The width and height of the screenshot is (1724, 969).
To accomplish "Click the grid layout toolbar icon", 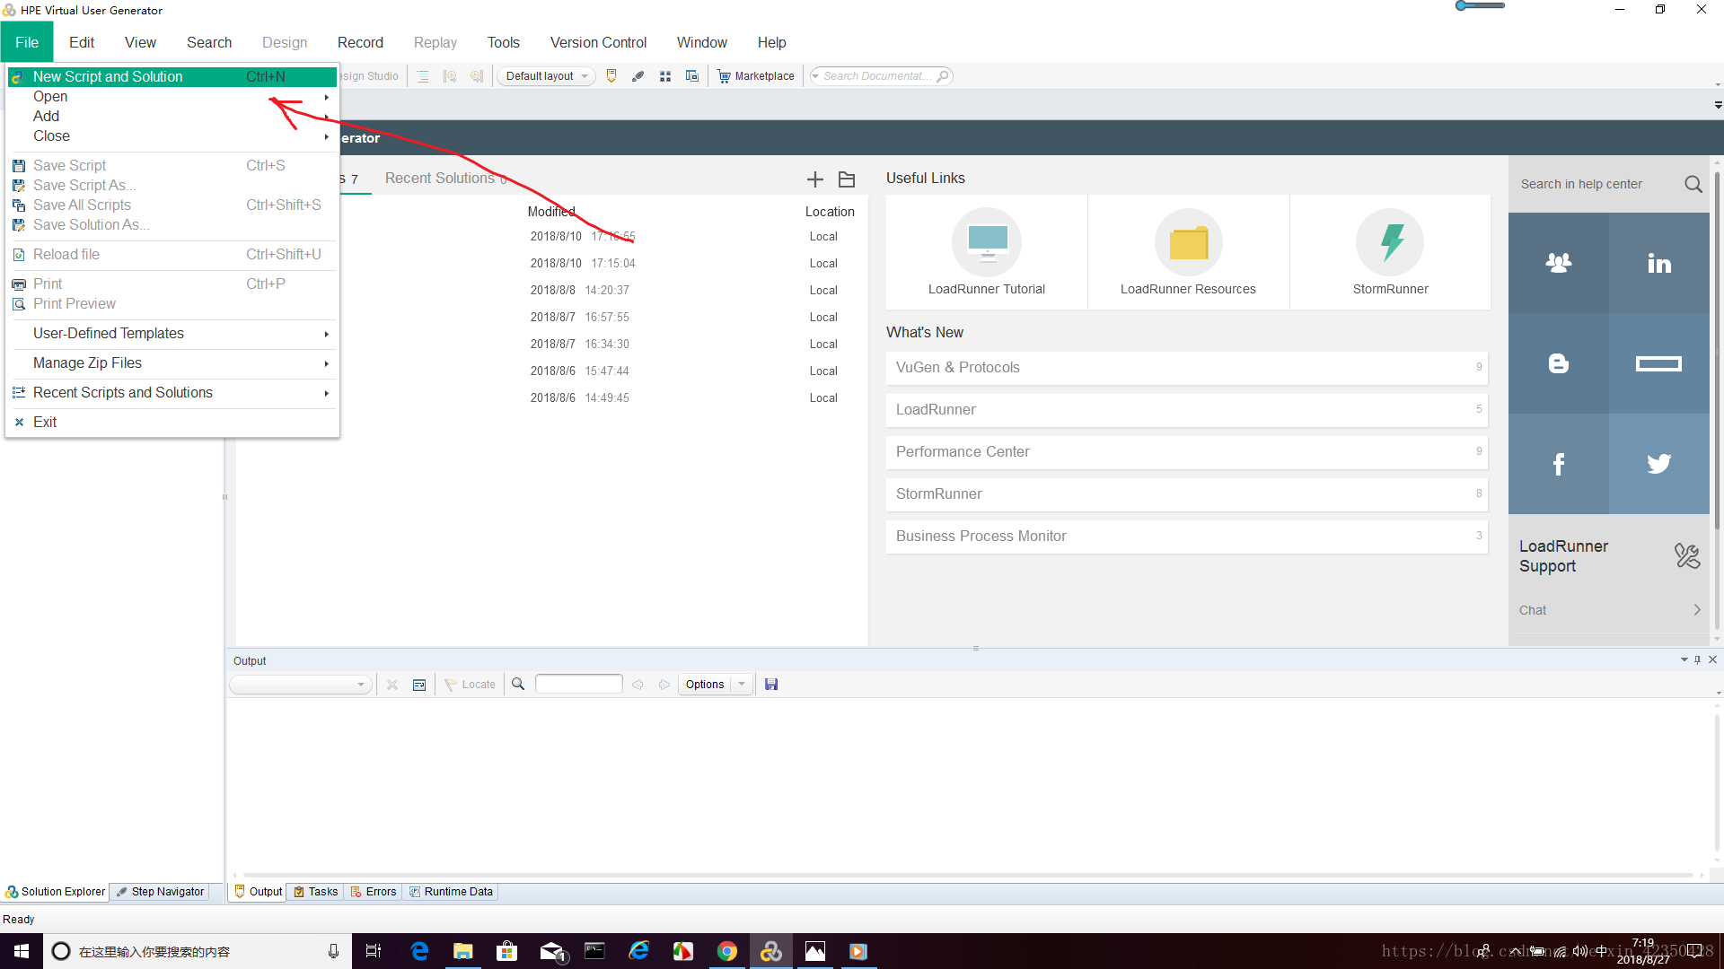I will [x=665, y=76].
